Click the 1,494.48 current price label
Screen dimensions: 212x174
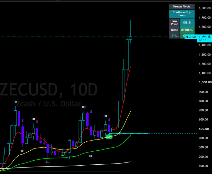tap(205, 37)
